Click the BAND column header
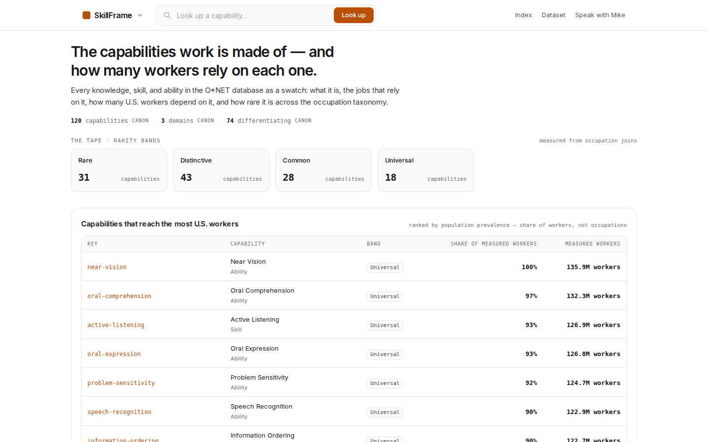 374,244
